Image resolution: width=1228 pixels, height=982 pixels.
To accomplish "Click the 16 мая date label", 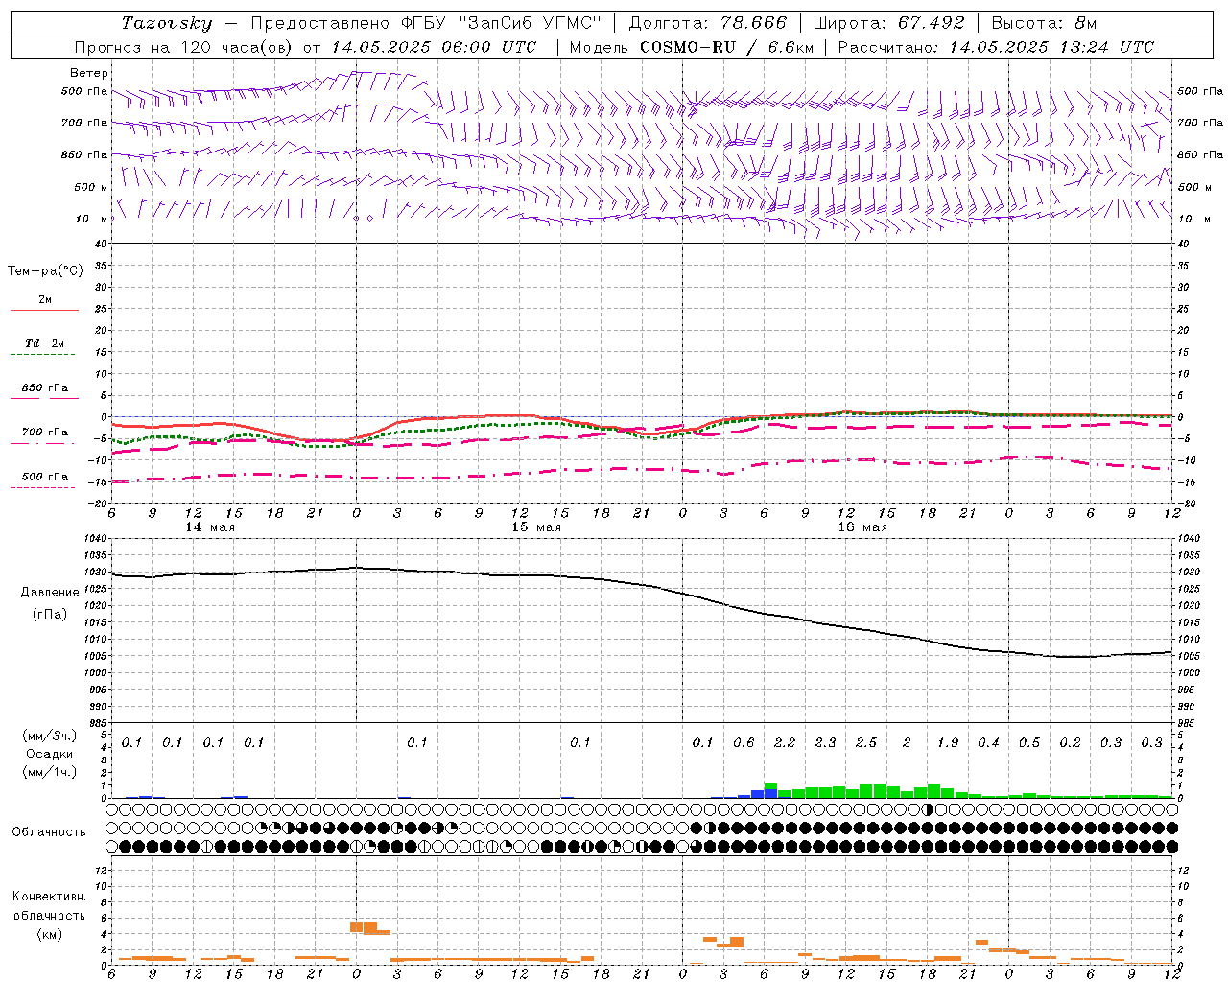I will coord(862,527).
